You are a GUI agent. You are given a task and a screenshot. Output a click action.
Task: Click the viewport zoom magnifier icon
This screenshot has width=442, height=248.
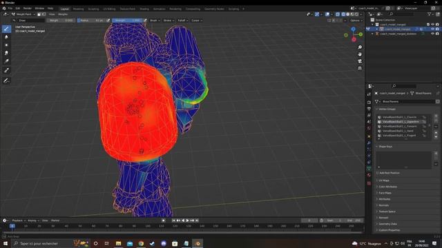point(360,48)
